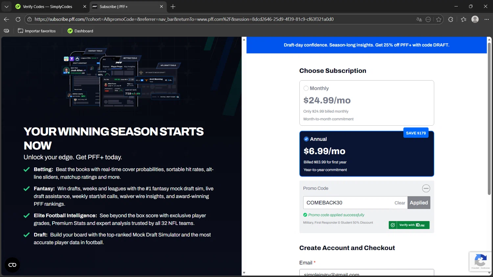Screen dimensions: 493x277
Task: Open the browser settings ellipsis menu
Action: pyautogui.click(x=486, y=19)
